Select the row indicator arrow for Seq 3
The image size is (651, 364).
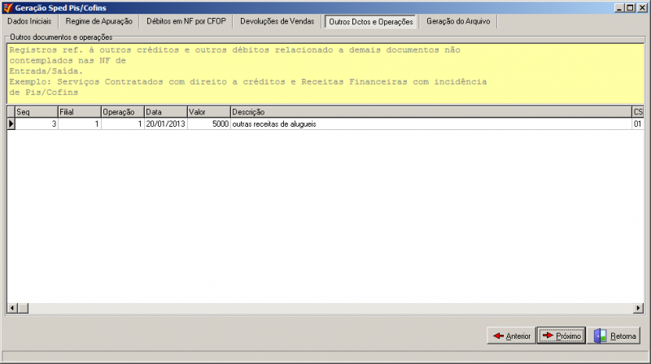(x=11, y=123)
